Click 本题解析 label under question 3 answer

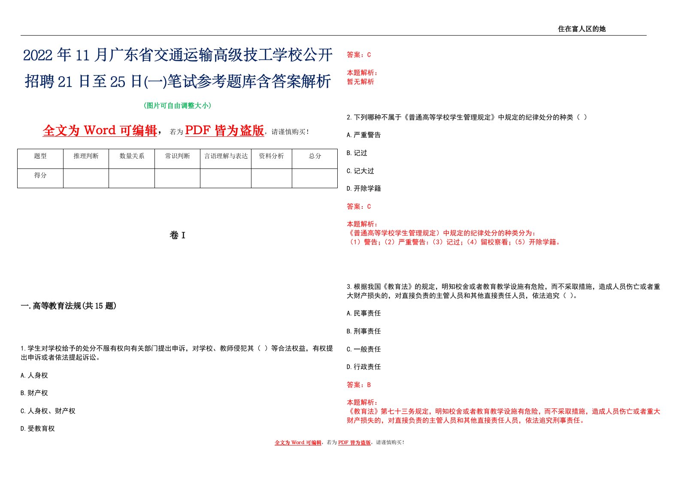[362, 402]
